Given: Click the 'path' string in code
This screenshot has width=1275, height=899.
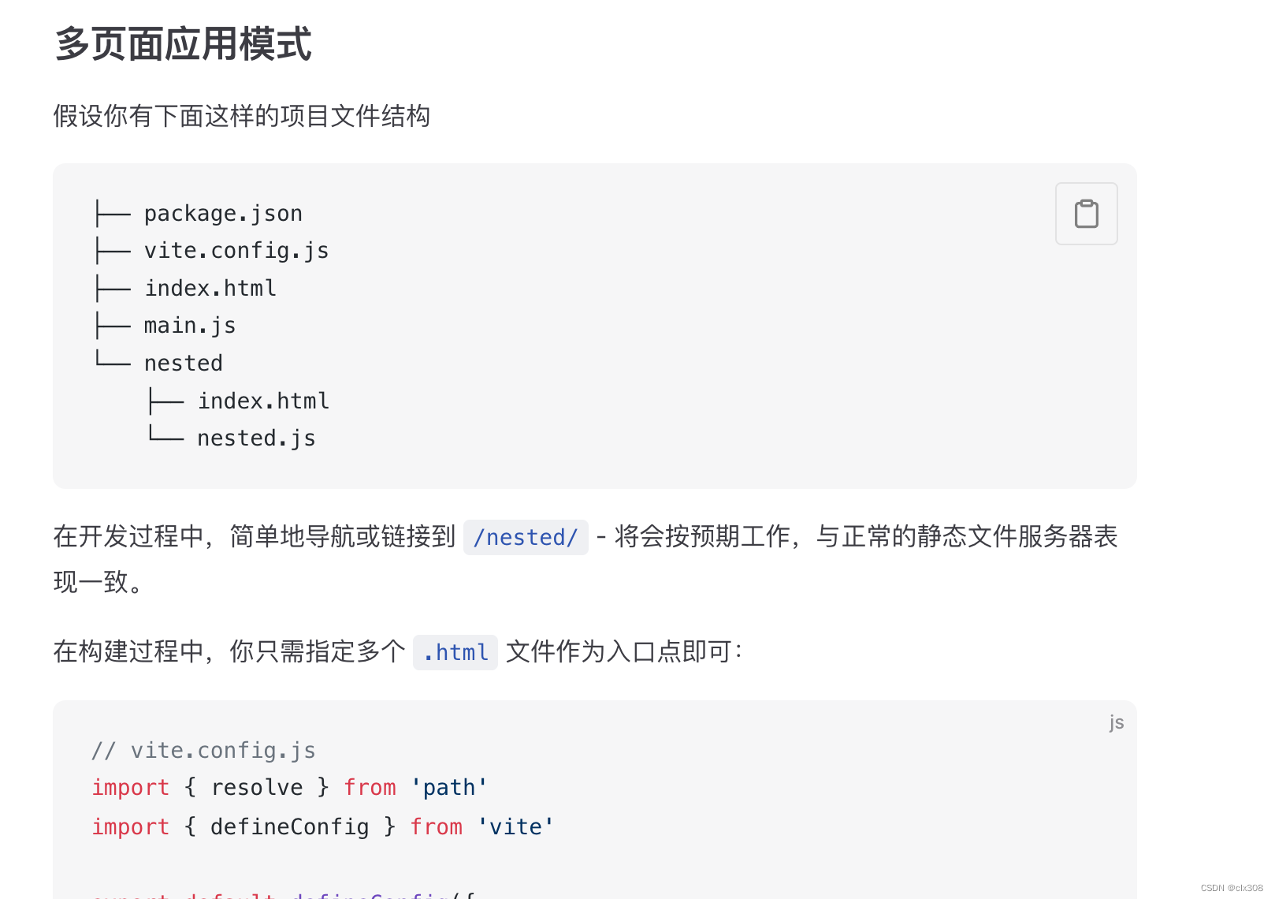Looking at the screenshot, I should (x=449, y=788).
